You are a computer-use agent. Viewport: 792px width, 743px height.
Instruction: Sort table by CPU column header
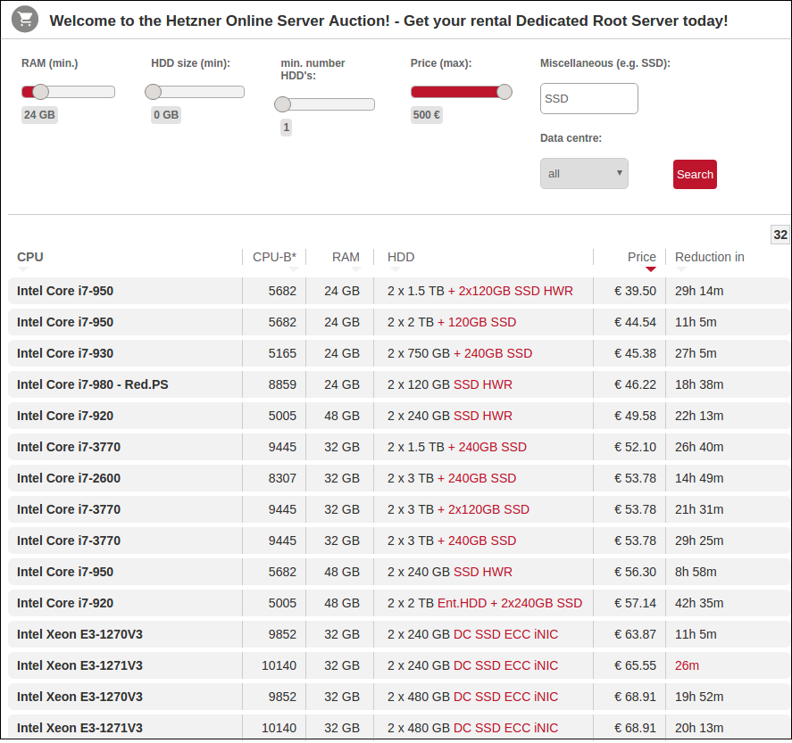point(29,257)
